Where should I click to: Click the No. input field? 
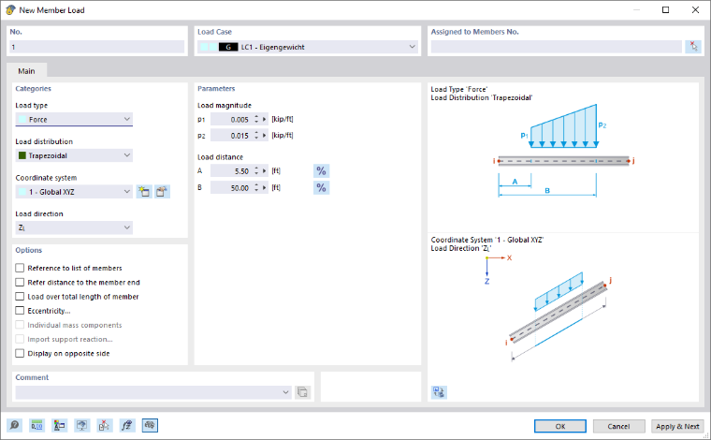97,47
